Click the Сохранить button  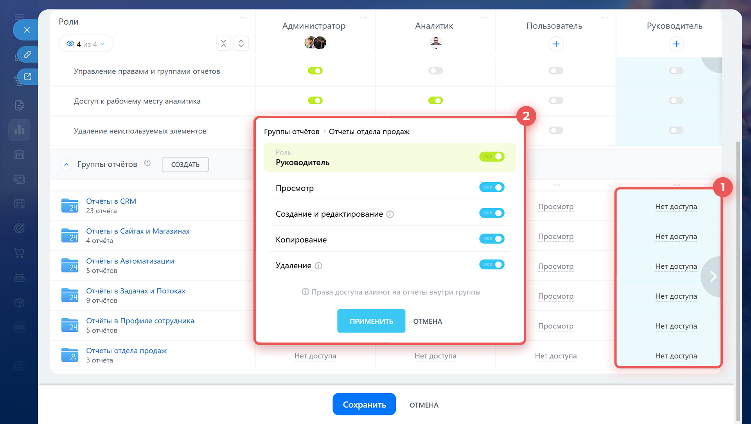(364, 404)
